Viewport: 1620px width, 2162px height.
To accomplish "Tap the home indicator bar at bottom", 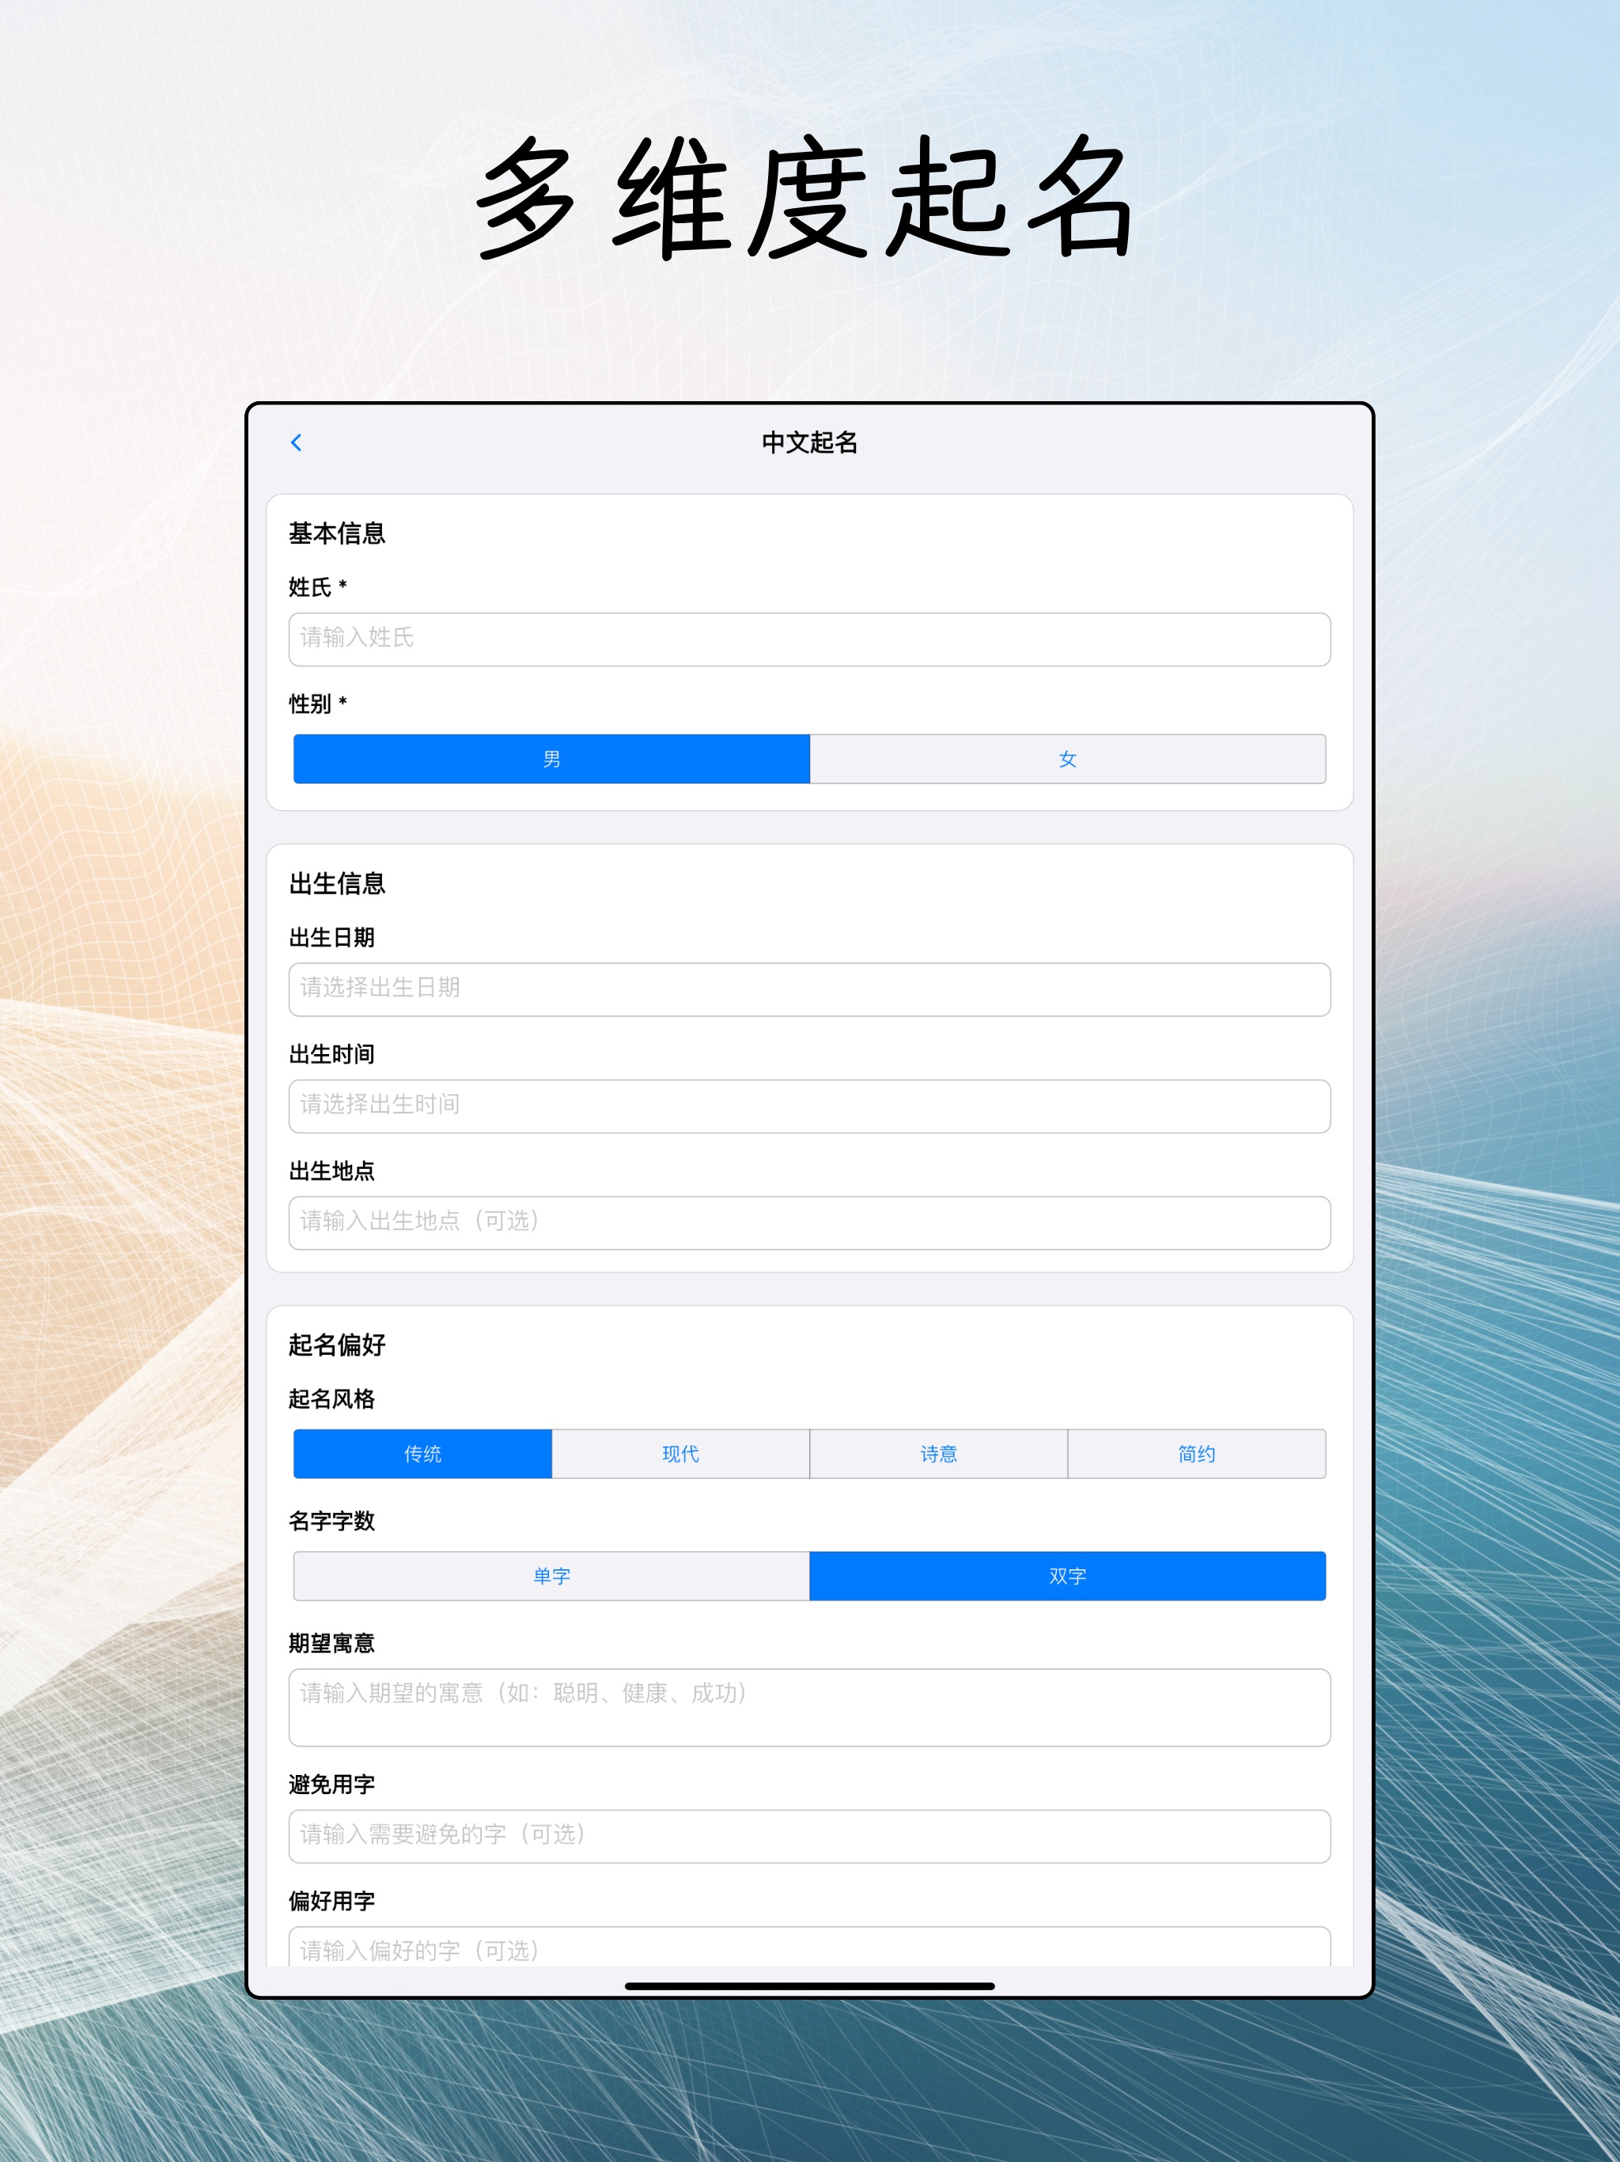I will [x=809, y=1985].
